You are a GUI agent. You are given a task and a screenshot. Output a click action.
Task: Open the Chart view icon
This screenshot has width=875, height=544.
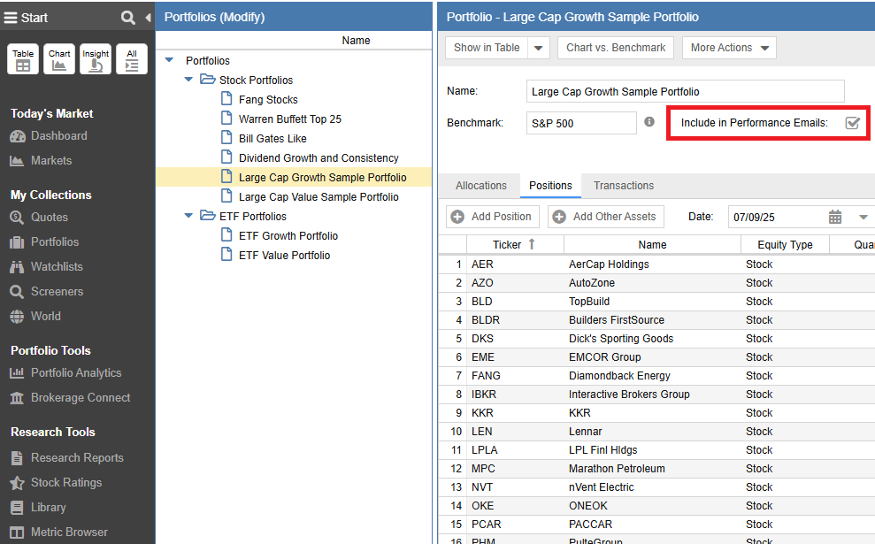[59, 59]
